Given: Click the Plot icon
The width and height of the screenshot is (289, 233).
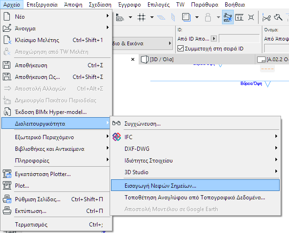Looking at the screenshot, I should [x=7, y=185].
